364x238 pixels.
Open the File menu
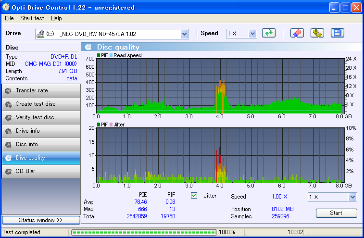(9, 18)
